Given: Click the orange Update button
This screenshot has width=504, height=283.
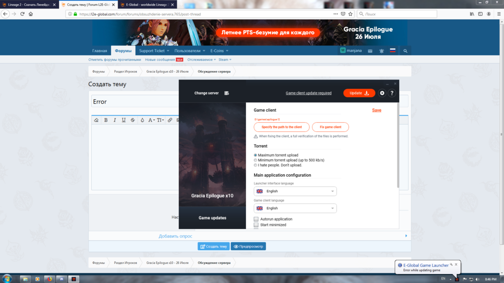Looking at the screenshot, I should coord(359,93).
